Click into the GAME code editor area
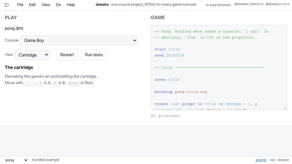 tap(219, 67)
